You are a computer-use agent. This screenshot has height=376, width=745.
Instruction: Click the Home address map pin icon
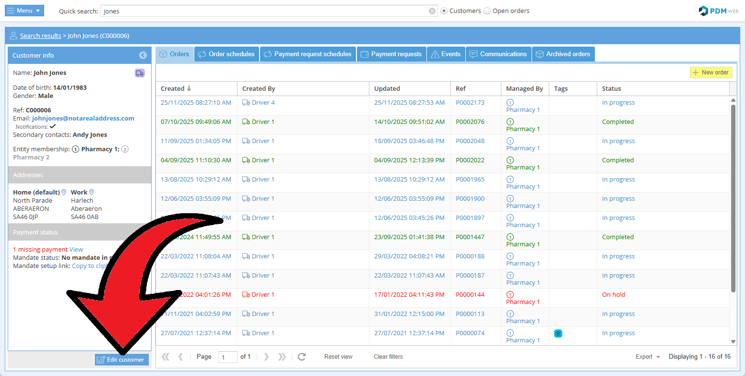click(64, 192)
